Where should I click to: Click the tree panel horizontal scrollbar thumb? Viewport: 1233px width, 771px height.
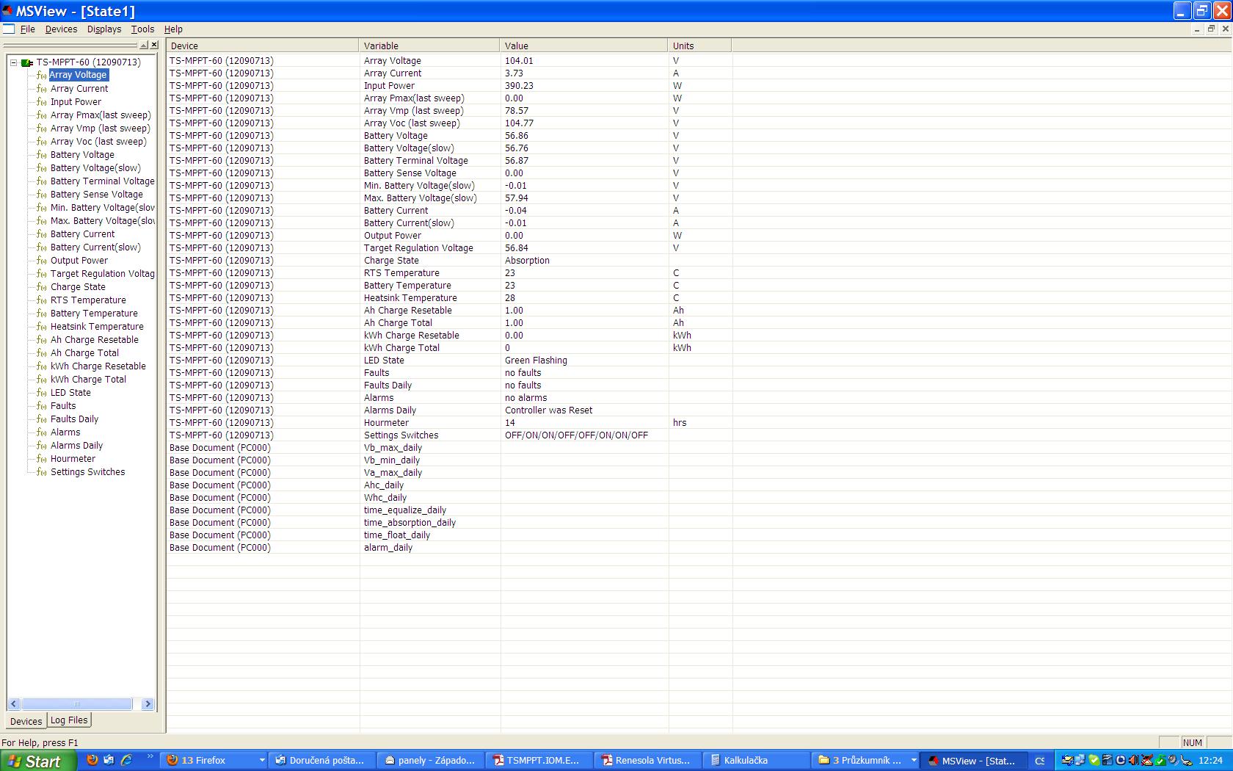(x=77, y=704)
